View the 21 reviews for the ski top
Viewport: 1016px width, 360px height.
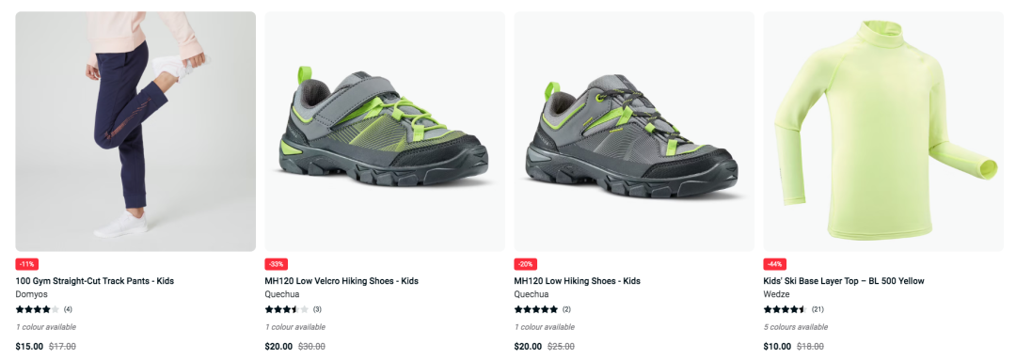click(818, 309)
